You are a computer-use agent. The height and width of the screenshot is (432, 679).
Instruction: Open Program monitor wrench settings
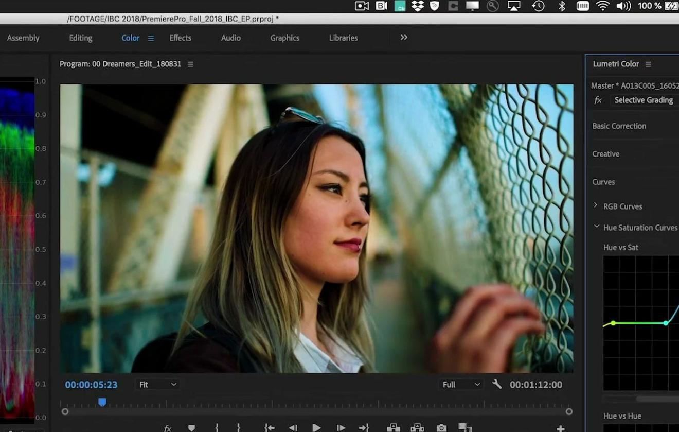tap(496, 384)
